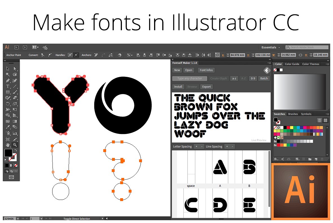Install the font with Install button

(178, 87)
